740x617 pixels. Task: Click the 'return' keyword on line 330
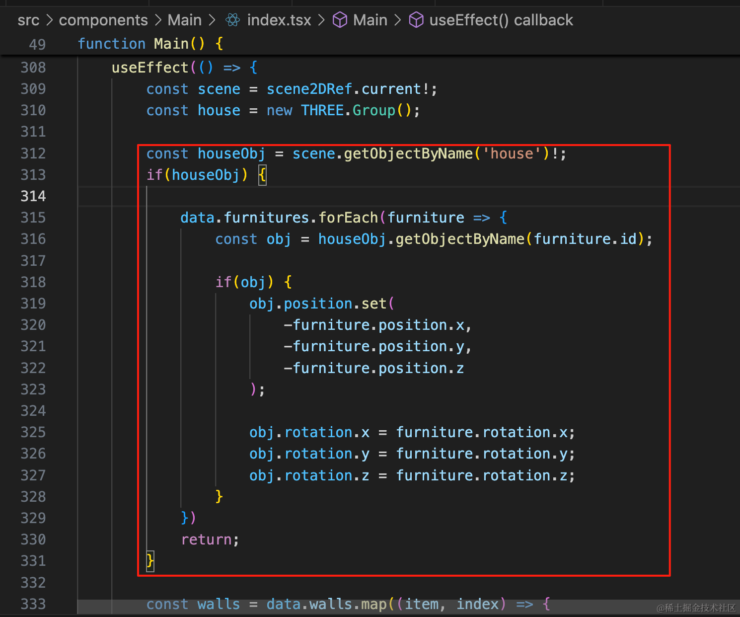[x=206, y=540]
